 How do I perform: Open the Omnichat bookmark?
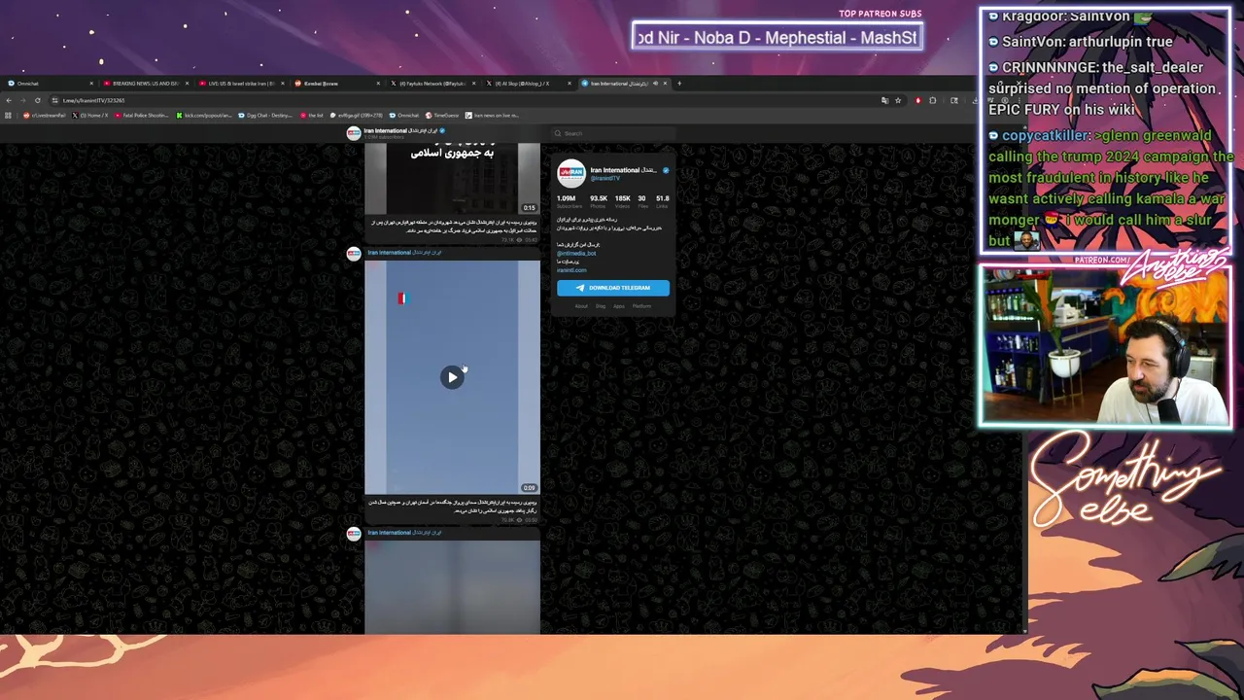pos(404,115)
